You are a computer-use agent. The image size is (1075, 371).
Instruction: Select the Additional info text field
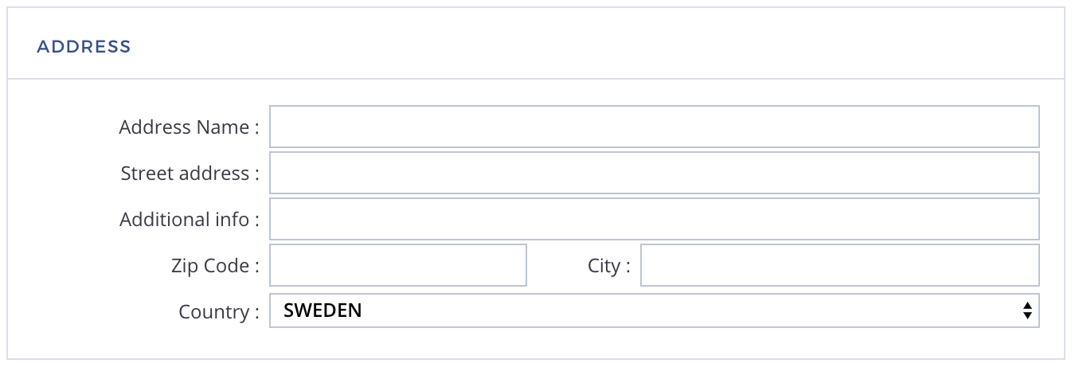click(x=655, y=219)
